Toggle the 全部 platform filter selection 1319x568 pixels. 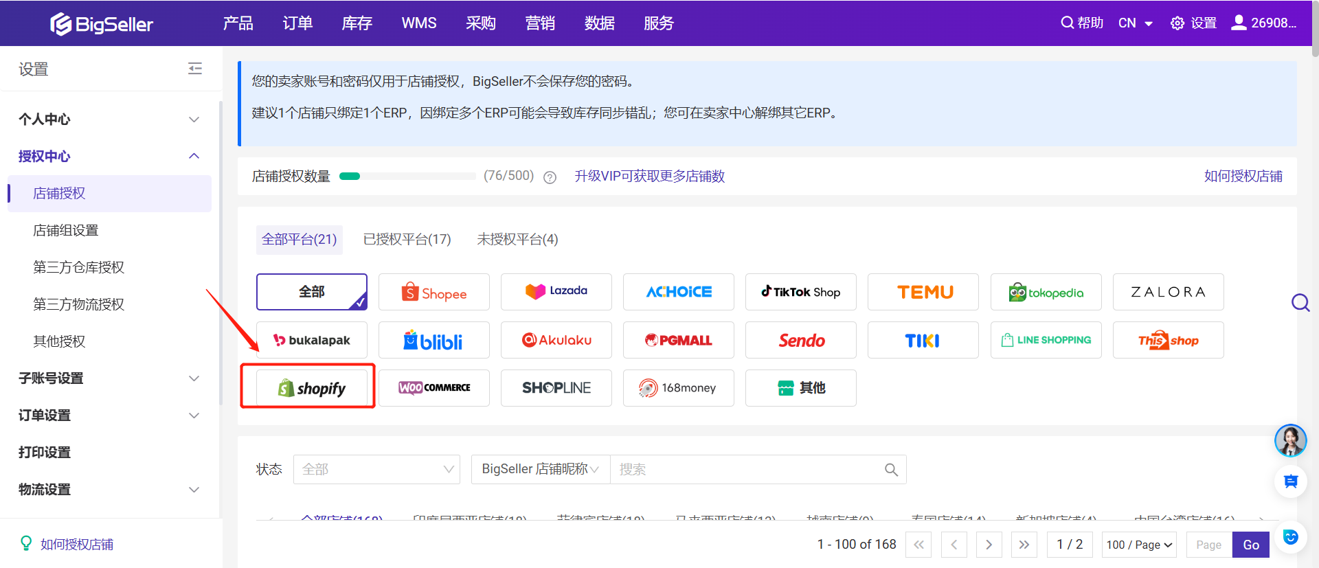pyautogui.click(x=312, y=292)
